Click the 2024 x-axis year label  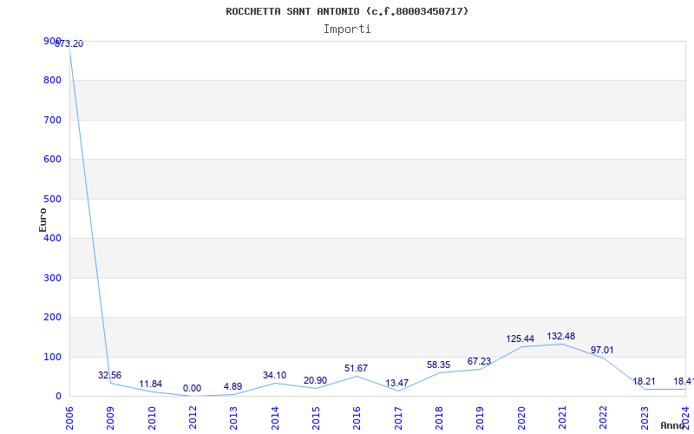pos(685,418)
